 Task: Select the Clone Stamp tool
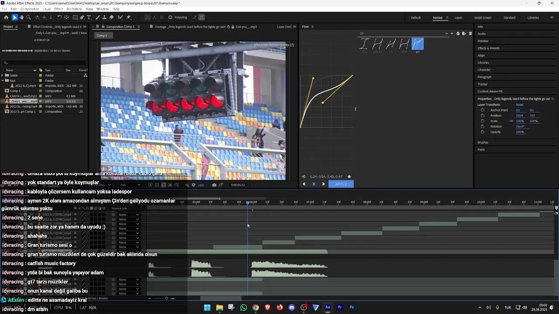click(104, 17)
